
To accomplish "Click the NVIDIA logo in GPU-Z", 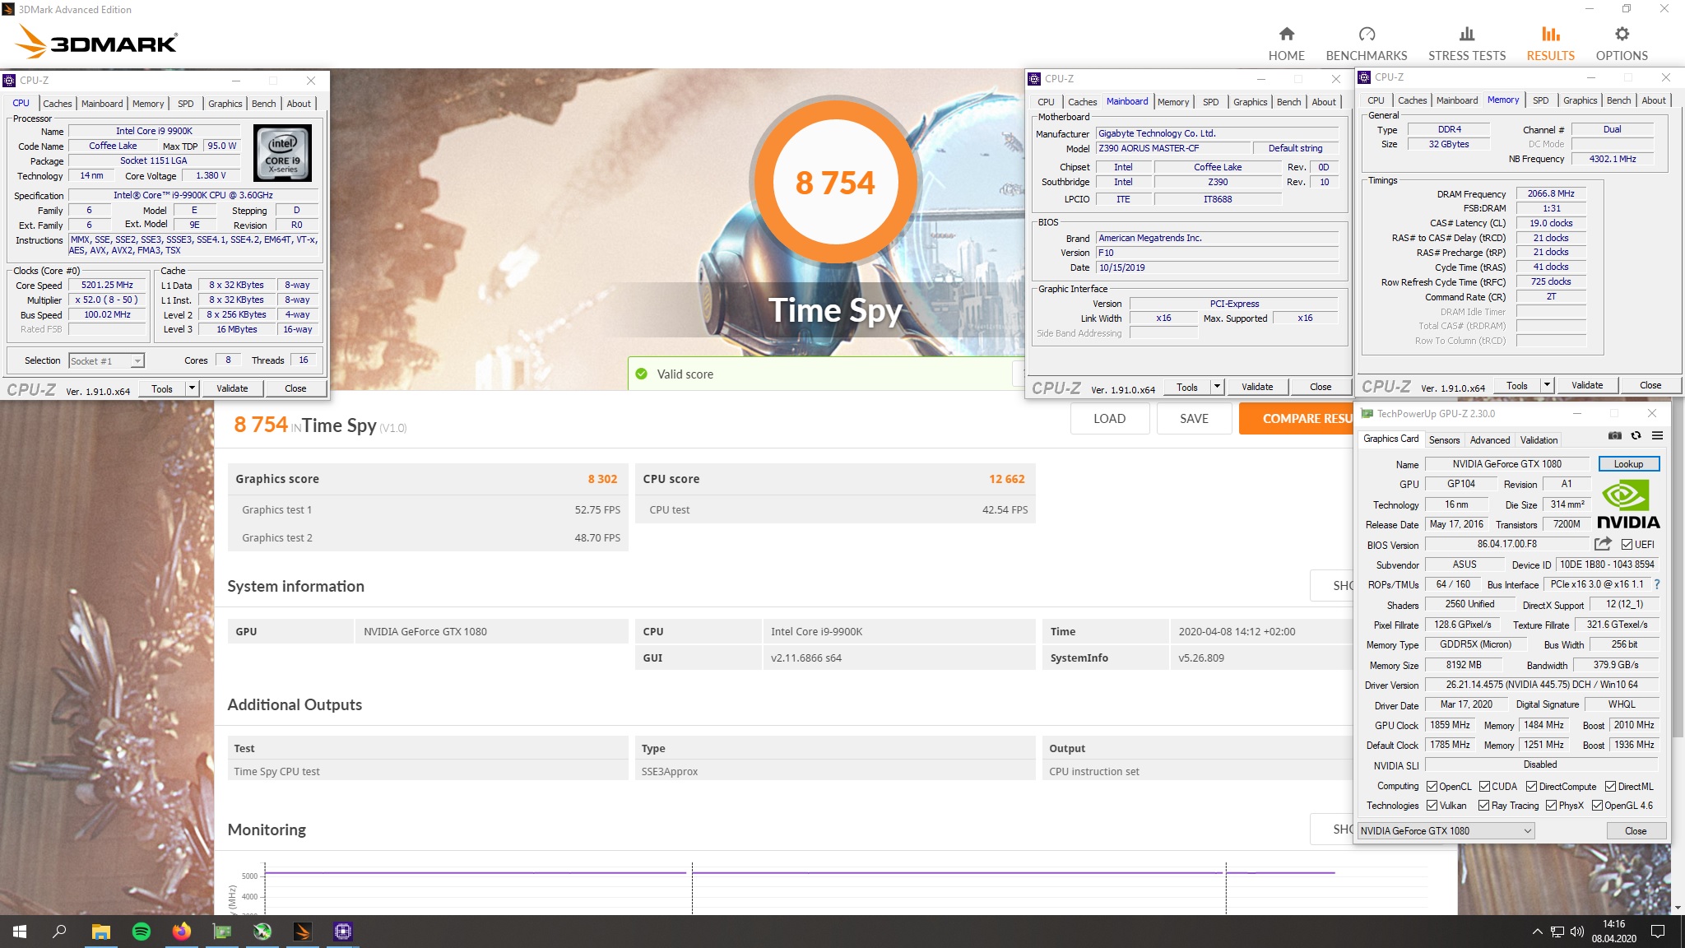I will 1628,504.
